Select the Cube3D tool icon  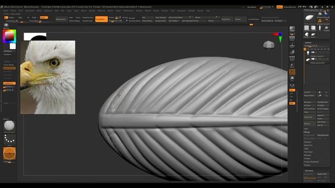tap(313, 28)
